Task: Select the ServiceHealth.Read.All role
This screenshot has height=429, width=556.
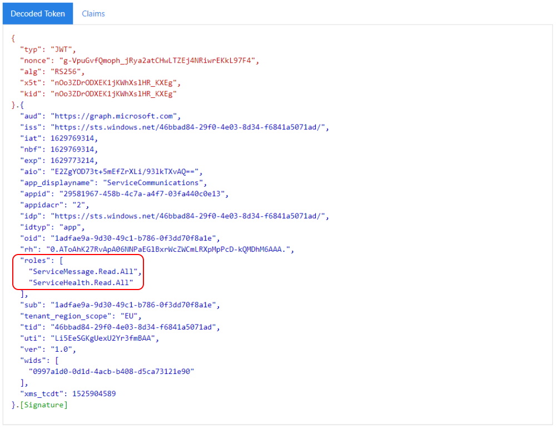Action: 81,282
